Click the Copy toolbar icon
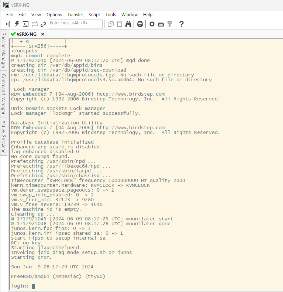The width and height of the screenshot is (283, 292). point(111,24)
